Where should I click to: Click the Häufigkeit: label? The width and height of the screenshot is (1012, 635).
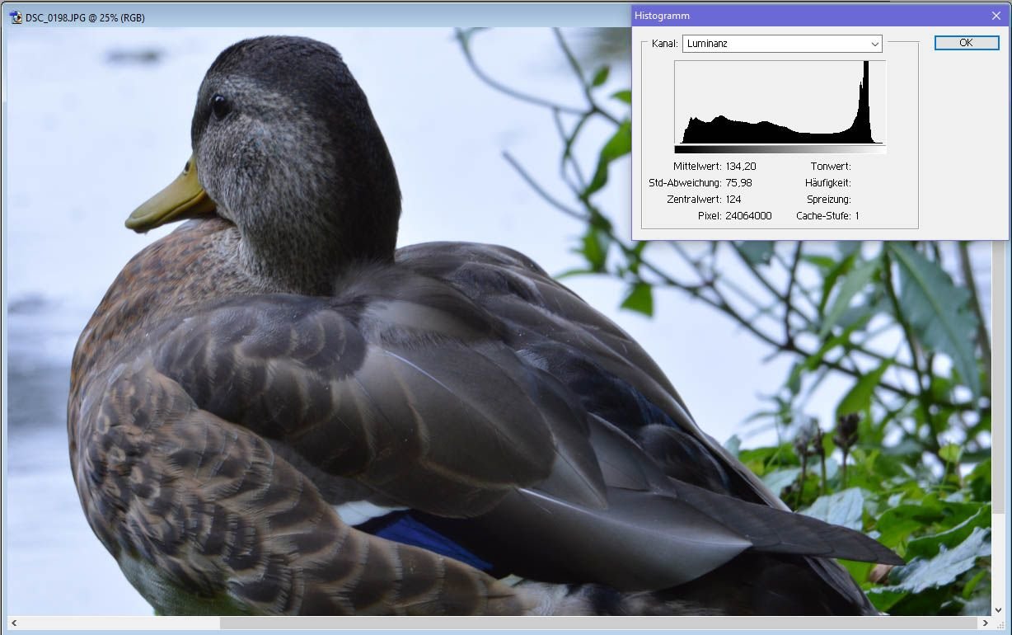pyautogui.click(x=829, y=183)
